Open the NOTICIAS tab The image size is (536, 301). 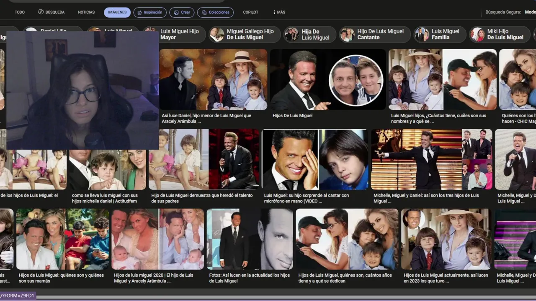[x=86, y=13]
